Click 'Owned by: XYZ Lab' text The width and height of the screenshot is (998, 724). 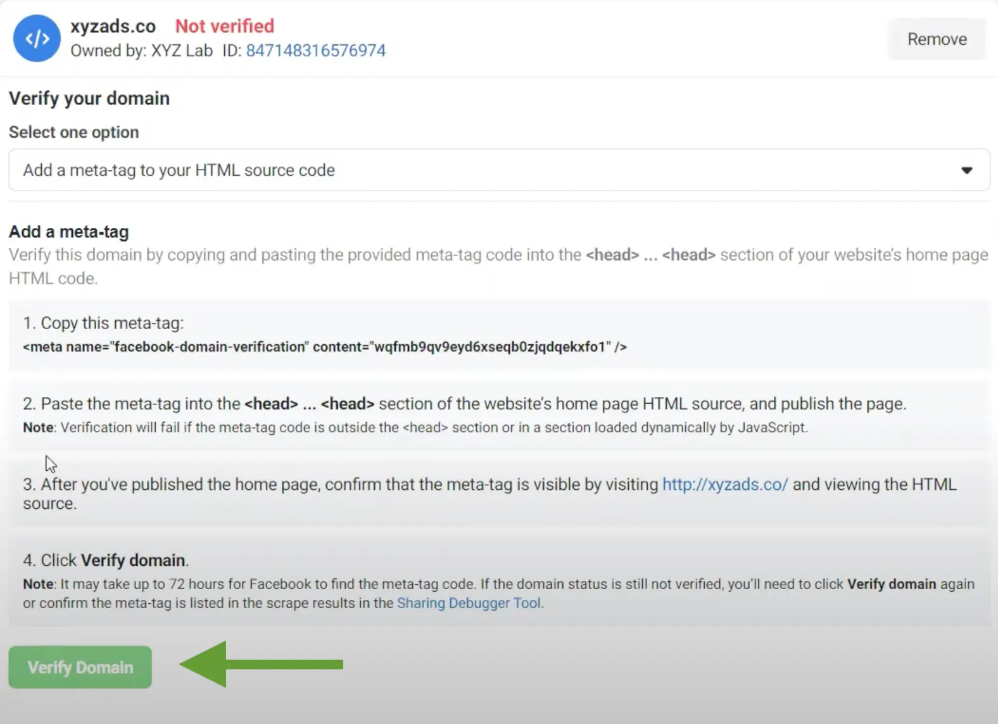(x=141, y=51)
